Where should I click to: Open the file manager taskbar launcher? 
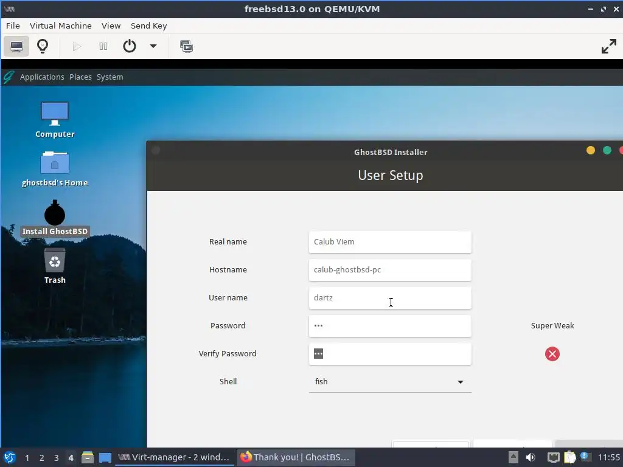[x=88, y=457]
